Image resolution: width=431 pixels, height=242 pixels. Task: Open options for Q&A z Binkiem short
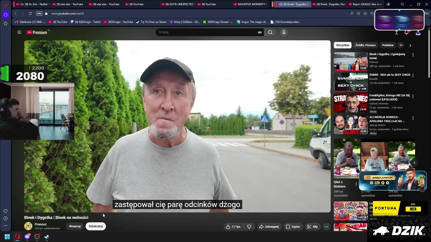[x=356, y=184]
